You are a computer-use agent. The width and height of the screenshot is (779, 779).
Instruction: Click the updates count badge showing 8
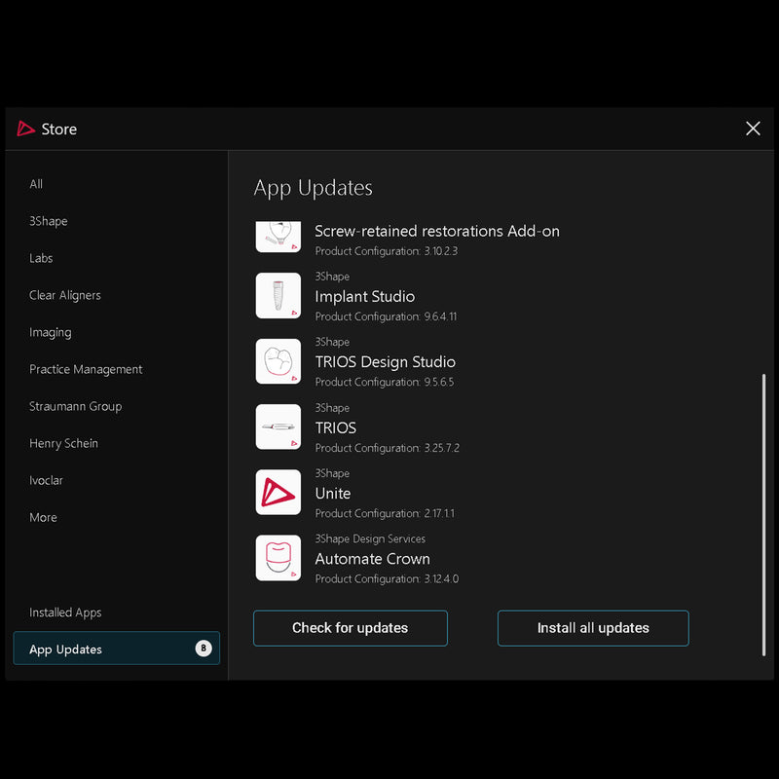(203, 649)
